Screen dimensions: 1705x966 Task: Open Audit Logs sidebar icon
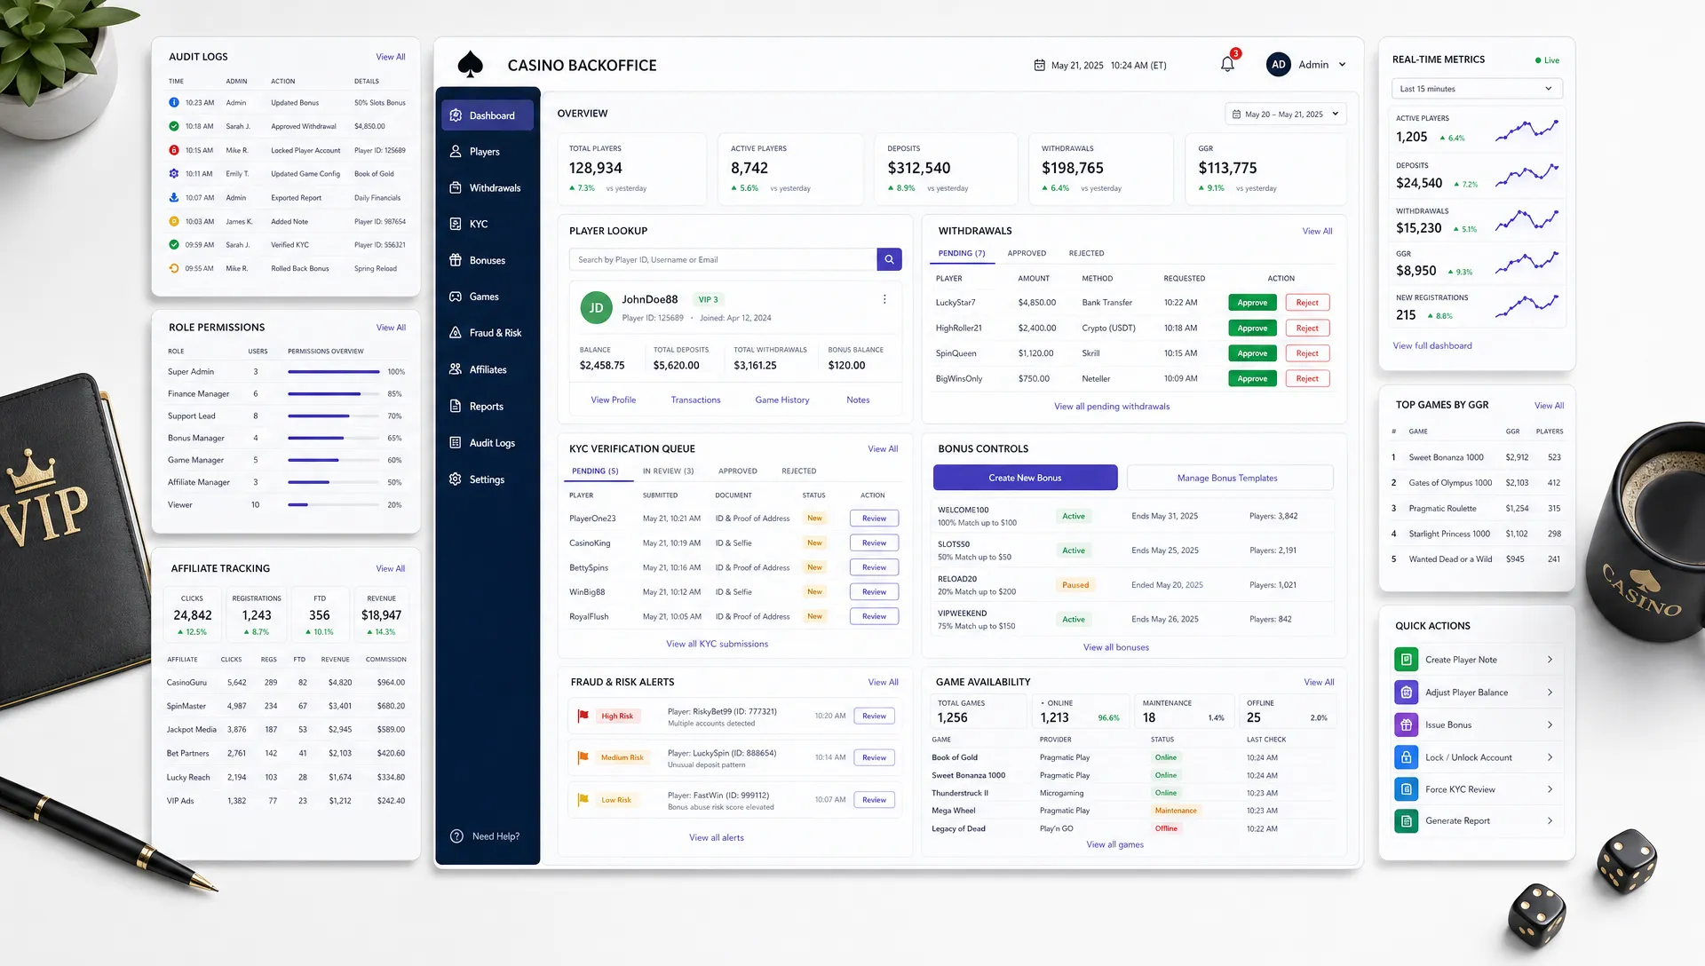click(456, 442)
